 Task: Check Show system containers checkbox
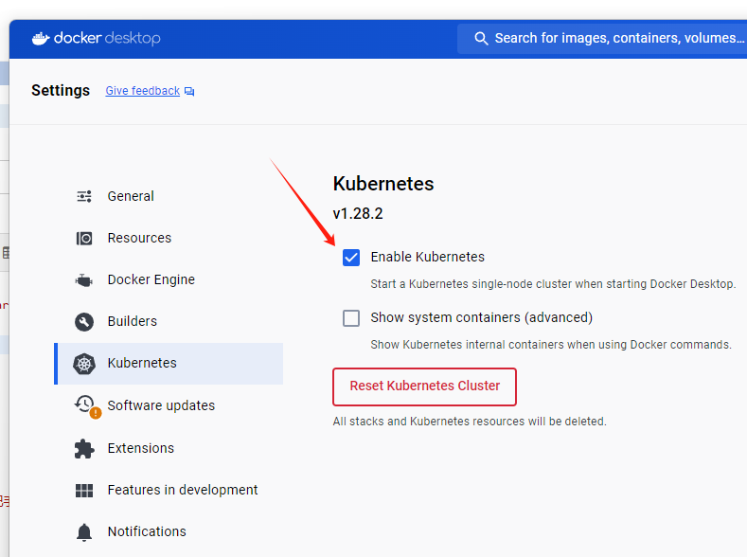click(x=351, y=317)
